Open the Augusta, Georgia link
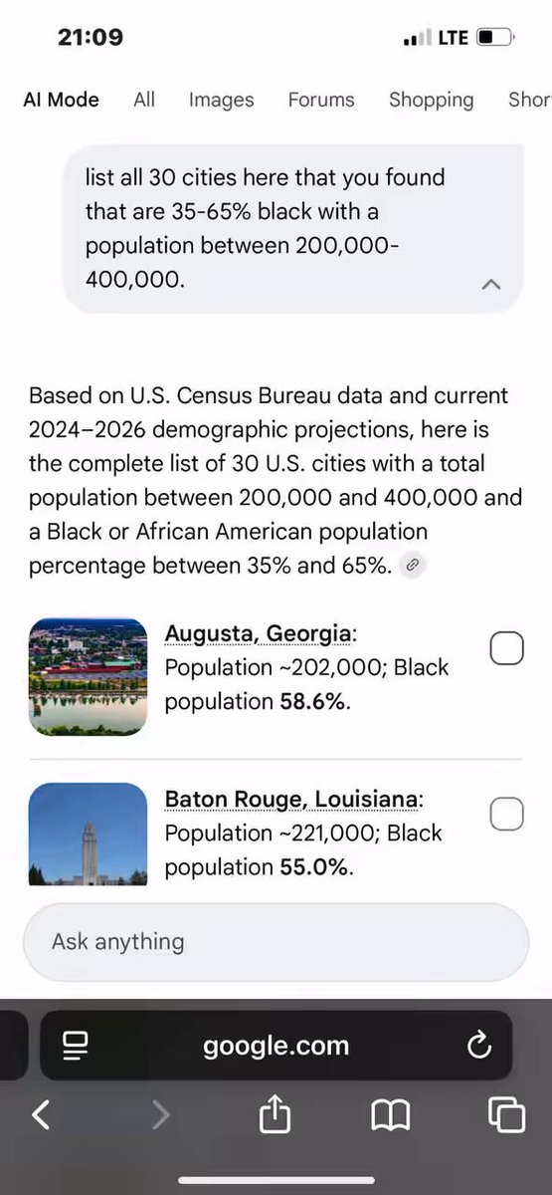 point(258,633)
